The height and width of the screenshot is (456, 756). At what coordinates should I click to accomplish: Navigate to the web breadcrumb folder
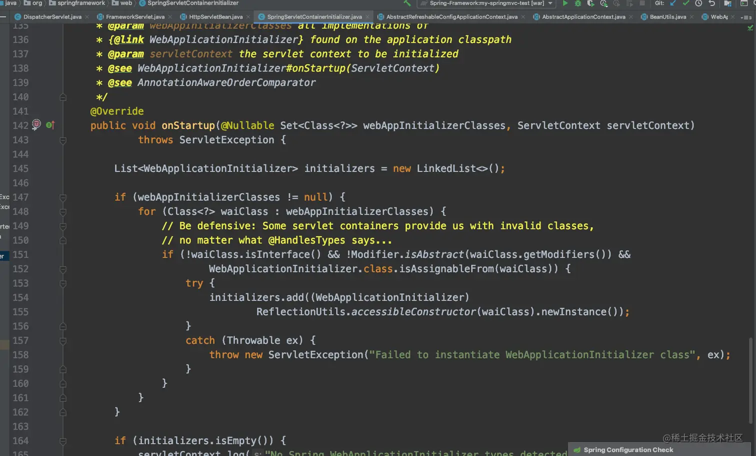[122, 3]
